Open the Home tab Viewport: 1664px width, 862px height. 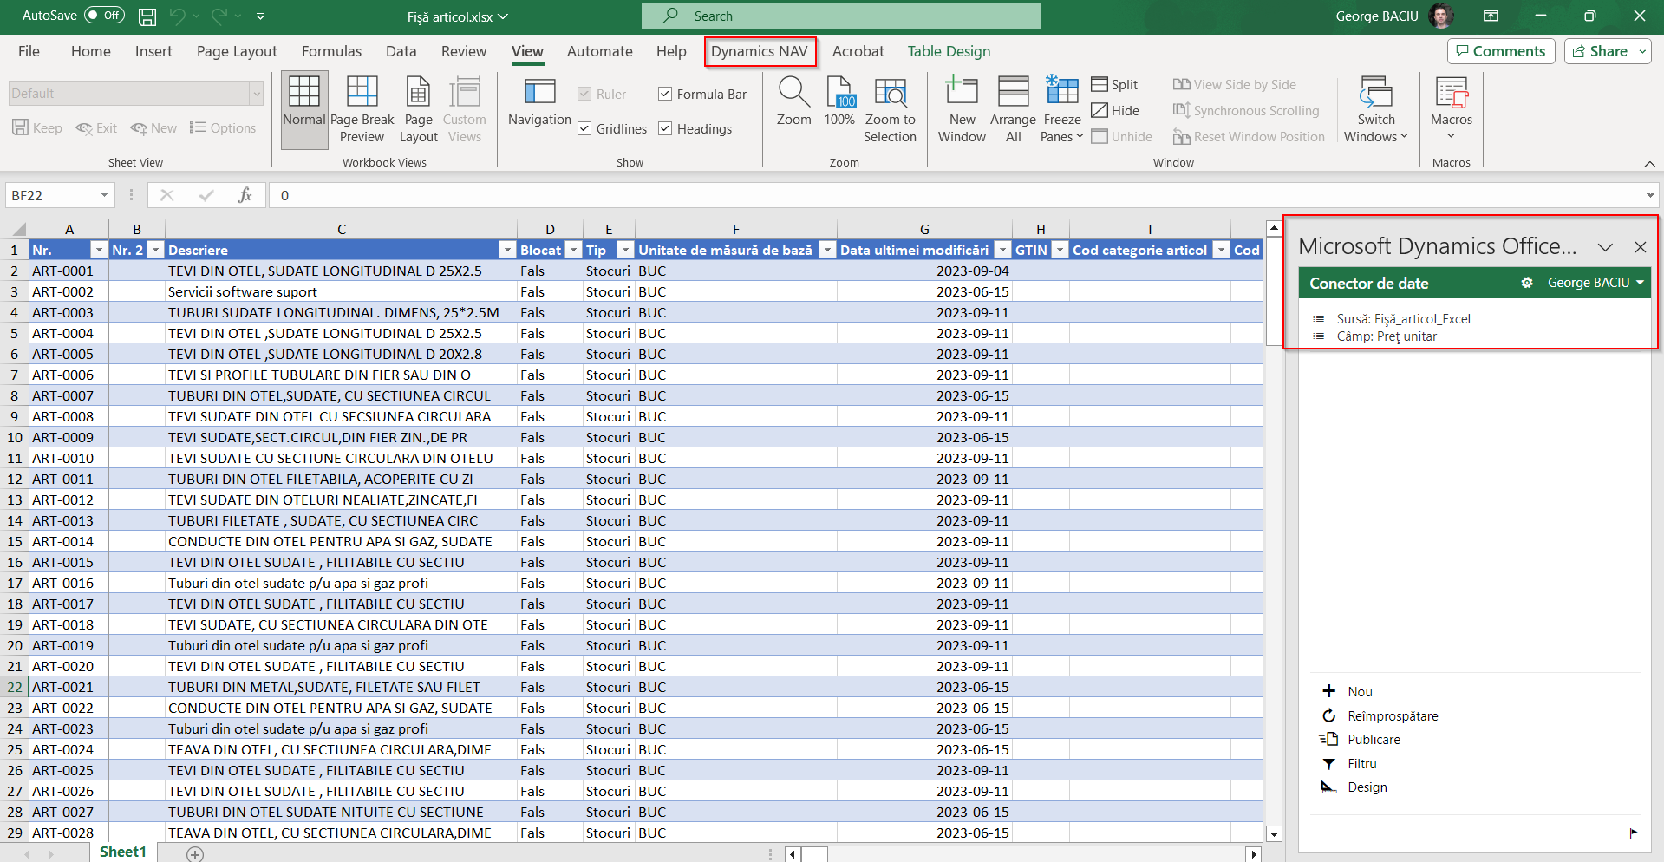click(91, 51)
